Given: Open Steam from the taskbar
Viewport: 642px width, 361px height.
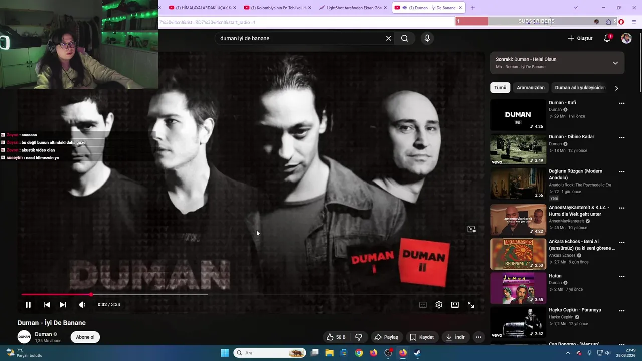Looking at the screenshot, I should point(417,353).
